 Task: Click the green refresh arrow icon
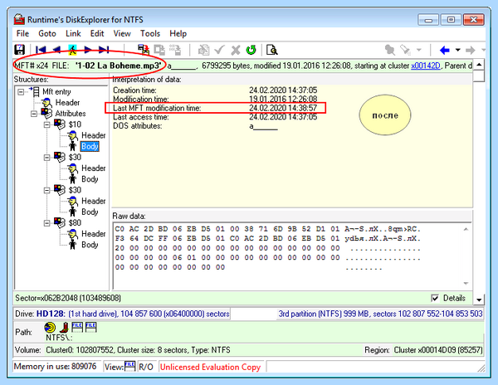tap(251, 50)
